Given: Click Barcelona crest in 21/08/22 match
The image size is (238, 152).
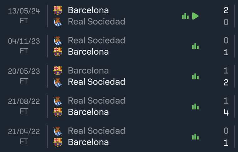Looking at the screenshot, I should 58,112.
